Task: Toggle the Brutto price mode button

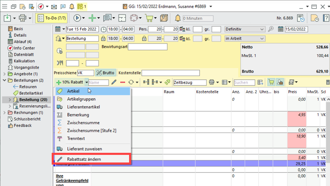Action: [105, 73]
